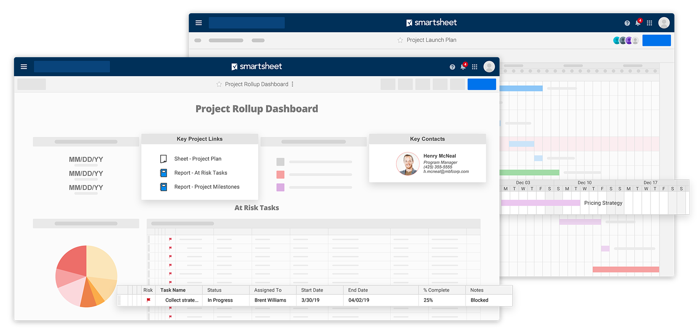Click the user avatar in Dashboard header

[x=489, y=67]
